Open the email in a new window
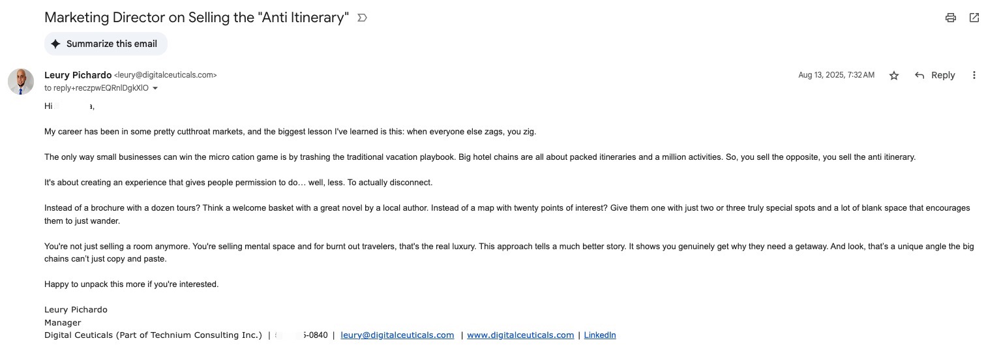The image size is (986, 349). pyautogui.click(x=974, y=18)
